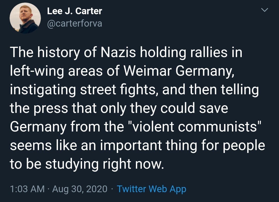Click the Twitter Web App source link
This screenshot has width=279, height=202.
tap(151, 189)
